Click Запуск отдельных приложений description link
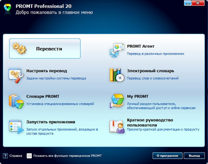This screenshot has width=208, height=164. (x=62, y=131)
